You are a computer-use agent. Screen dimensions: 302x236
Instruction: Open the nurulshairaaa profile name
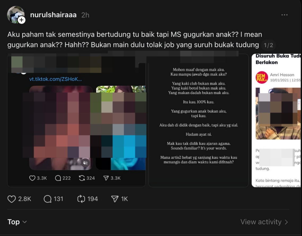(x=53, y=15)
